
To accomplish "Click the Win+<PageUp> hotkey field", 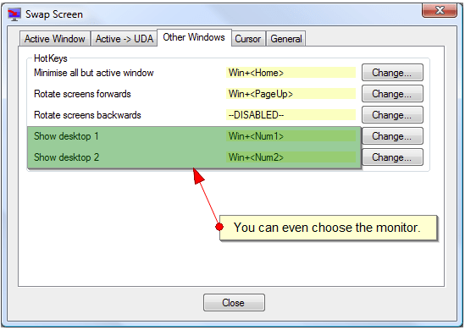I will (291, 94).
